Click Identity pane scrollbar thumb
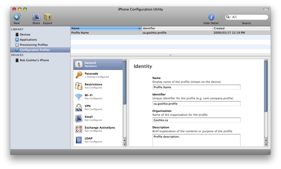The height and width of the screenshot is (169, 281). (x=266, y=86)
